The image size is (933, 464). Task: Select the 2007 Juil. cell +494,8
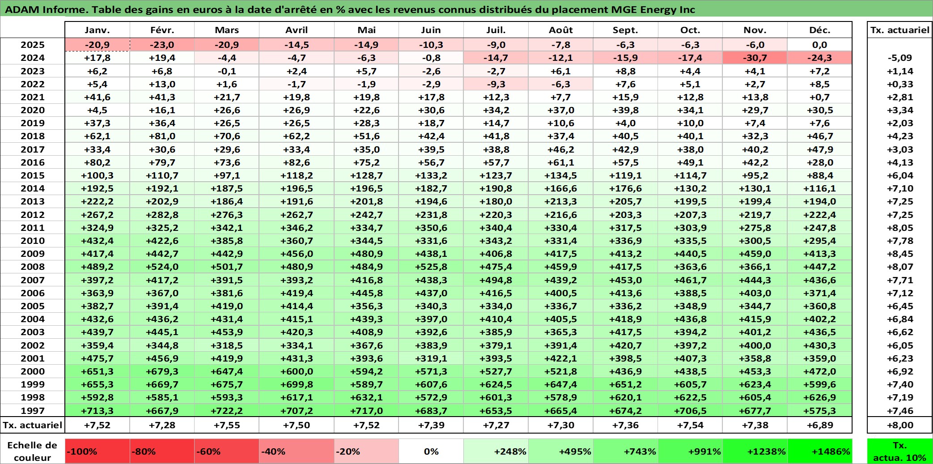click(496, 280)
